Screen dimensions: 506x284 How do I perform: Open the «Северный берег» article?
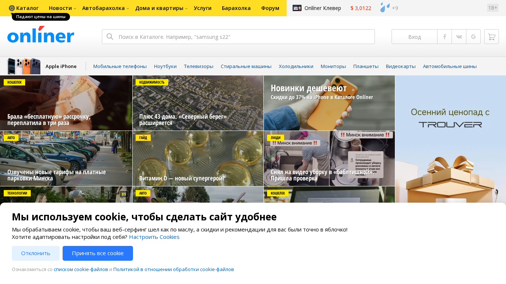click(x=198, y=103)
